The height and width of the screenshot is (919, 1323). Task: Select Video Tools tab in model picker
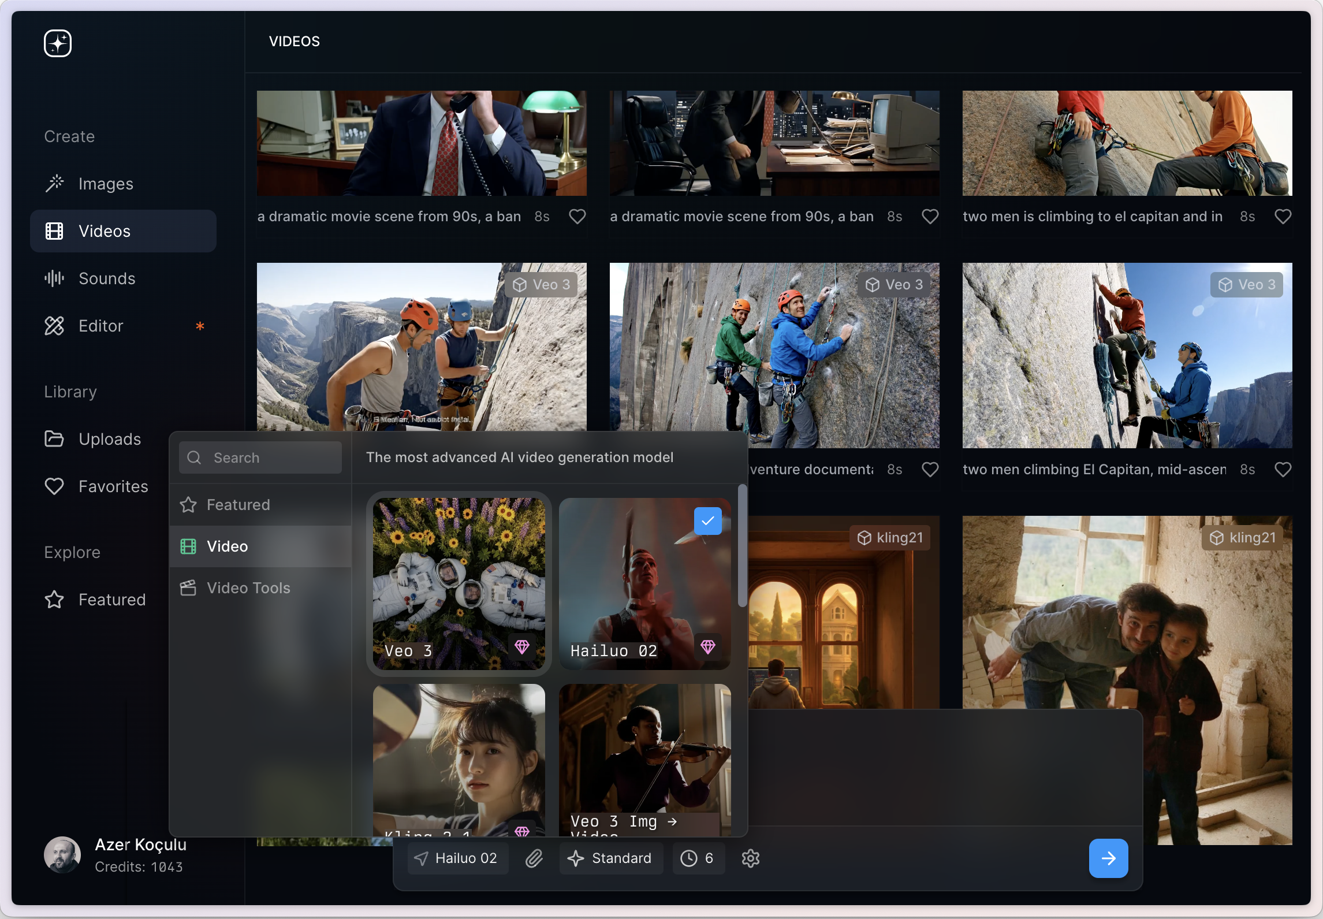[x=260, y=588]
